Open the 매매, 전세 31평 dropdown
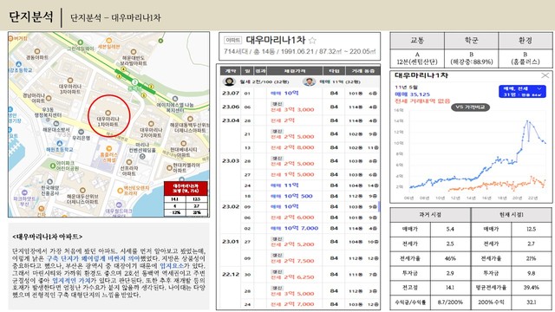 (x=522, y=91)
